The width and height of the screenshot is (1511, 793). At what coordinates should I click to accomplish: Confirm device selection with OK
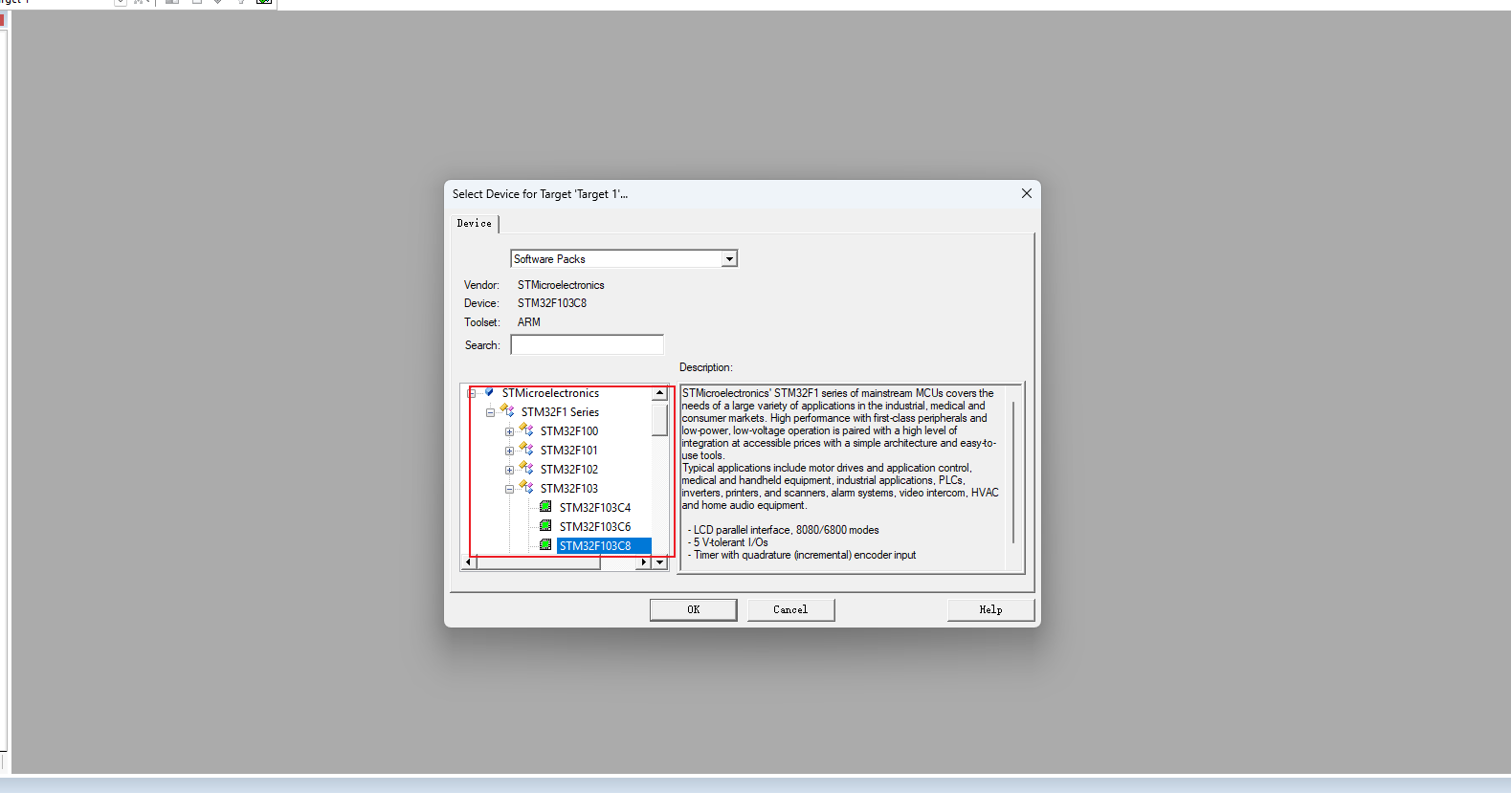tap(694, 609)
